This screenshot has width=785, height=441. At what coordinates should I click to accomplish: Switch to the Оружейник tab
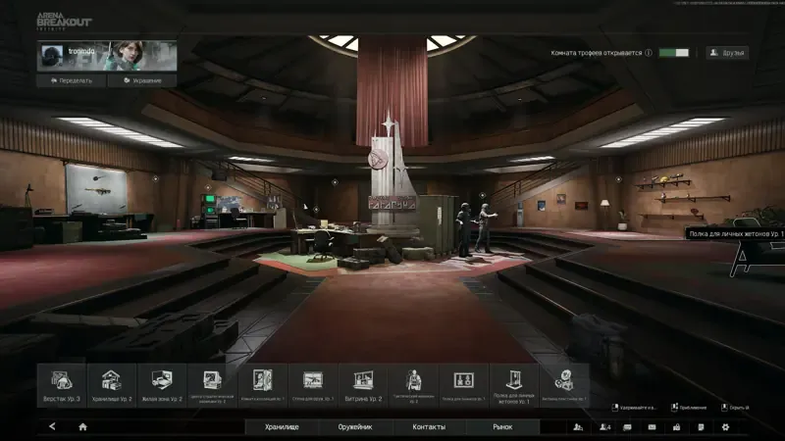355,427
